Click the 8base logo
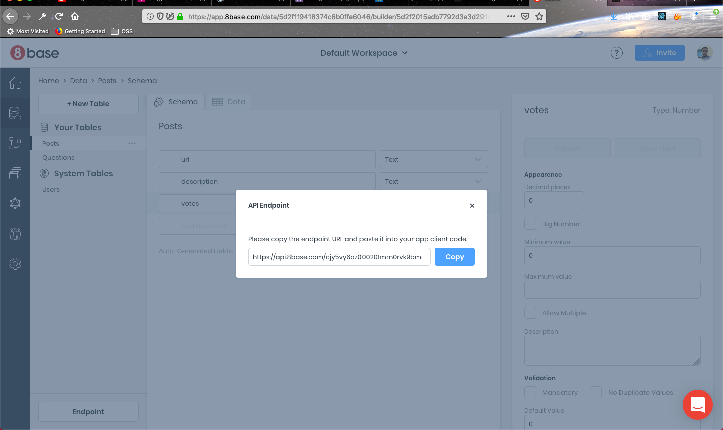Image resolution: width=723 pixels, height=430 pixels. 35,53
